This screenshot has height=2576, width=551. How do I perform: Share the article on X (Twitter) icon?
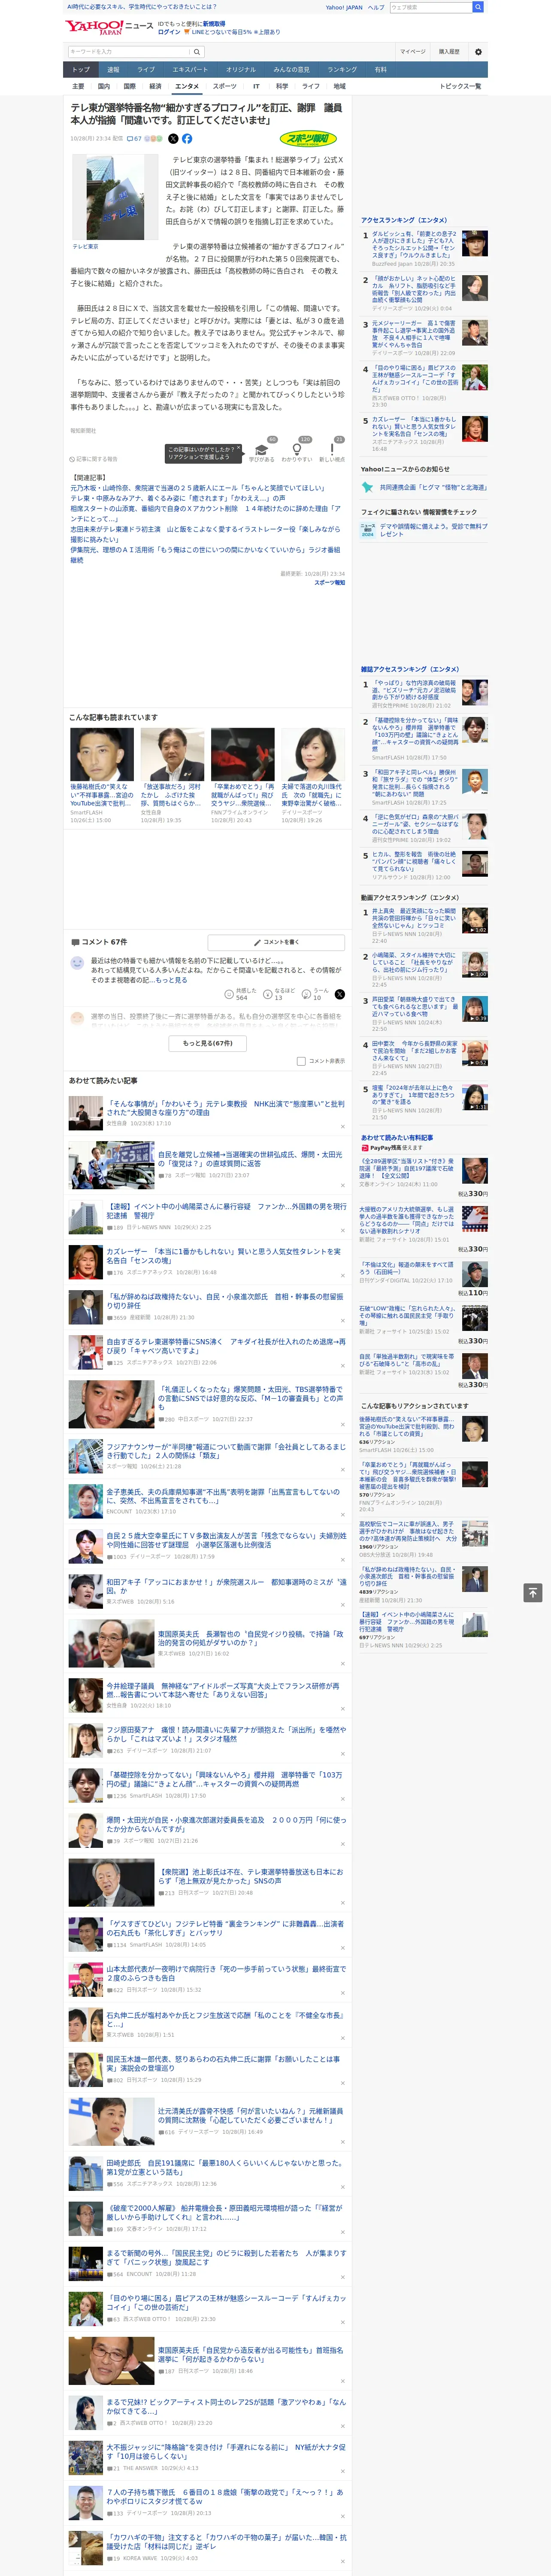point(173,139)
